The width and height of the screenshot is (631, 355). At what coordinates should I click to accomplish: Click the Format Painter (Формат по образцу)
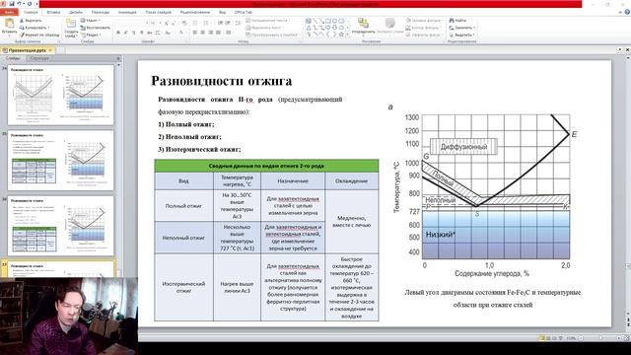(39, 35)
